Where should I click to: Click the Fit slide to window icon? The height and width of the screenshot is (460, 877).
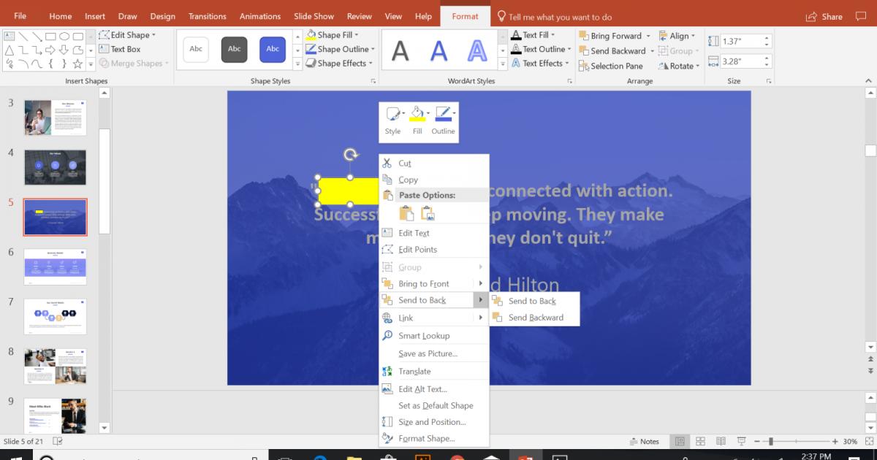click(x=870, y=441)
